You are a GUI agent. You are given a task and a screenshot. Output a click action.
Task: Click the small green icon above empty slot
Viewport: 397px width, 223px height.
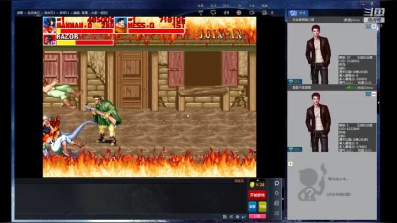click(291, 164)
